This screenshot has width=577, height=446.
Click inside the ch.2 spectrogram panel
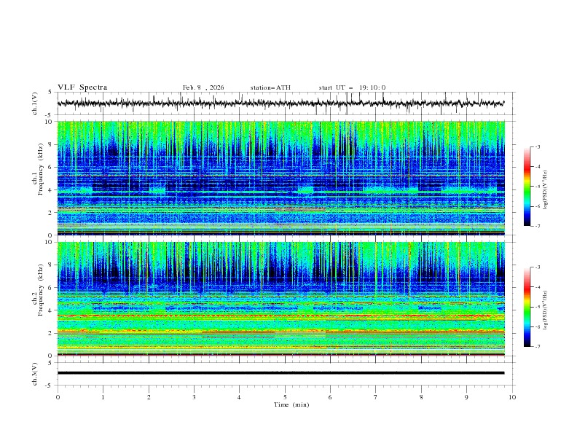pyautogui.click(x=281, y=299)
